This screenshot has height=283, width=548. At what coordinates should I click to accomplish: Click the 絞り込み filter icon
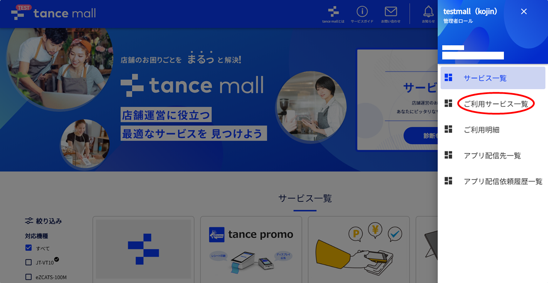pyautogui.click(x=29, y=221)
